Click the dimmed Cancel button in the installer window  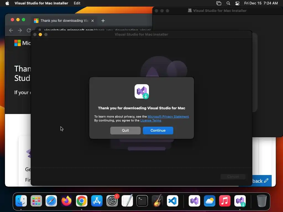click(233, 176)
